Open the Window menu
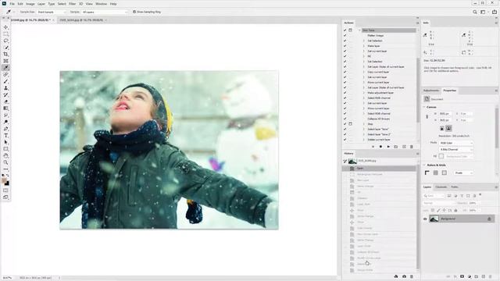 101,4
